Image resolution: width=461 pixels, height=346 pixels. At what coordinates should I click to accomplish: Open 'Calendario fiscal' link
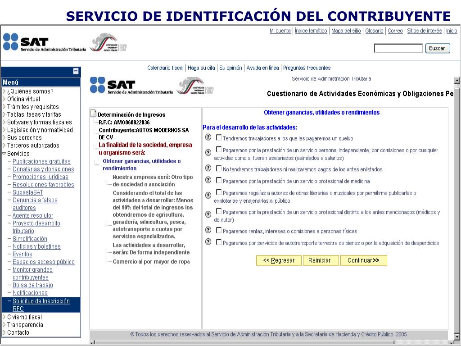(165, 68)
